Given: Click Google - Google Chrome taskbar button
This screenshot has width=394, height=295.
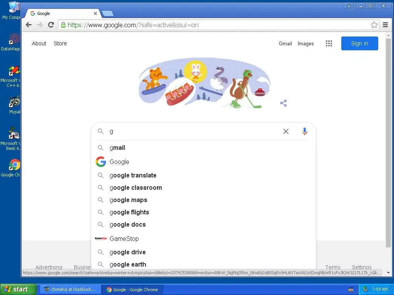Looking at the screenshot, I should coord(133,290).
